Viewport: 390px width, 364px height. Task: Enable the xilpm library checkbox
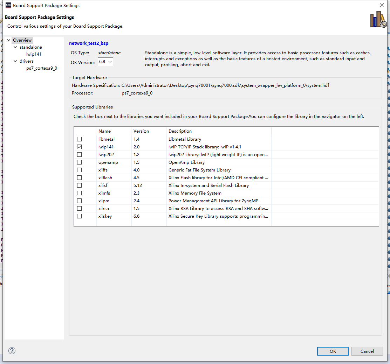79,201
